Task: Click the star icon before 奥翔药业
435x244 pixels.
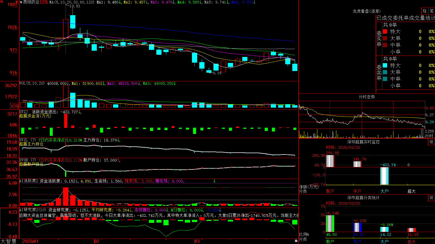Action: 21,2
